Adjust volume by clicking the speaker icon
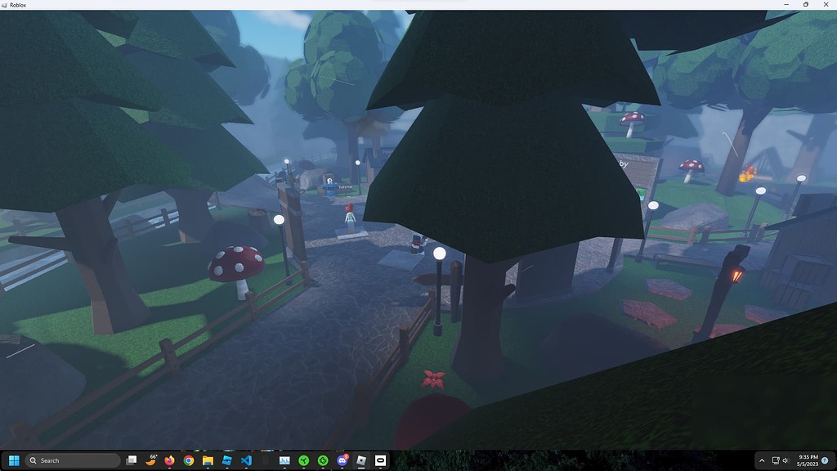Viewport: 837px width, 471px height. click(x=786, y=460)
